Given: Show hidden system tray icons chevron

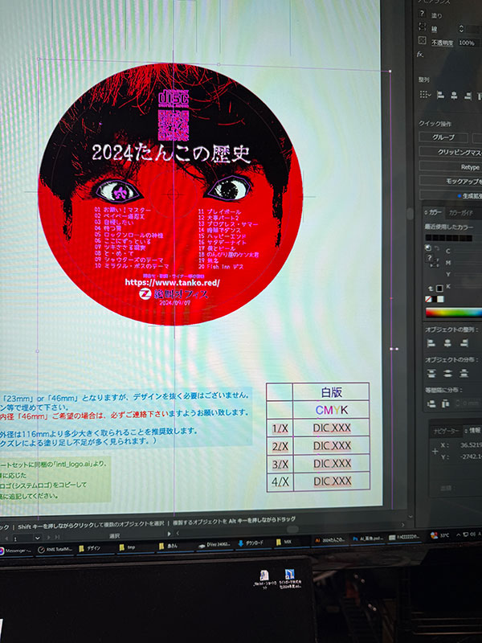Looking at the screenshot, I should (459, 534).
